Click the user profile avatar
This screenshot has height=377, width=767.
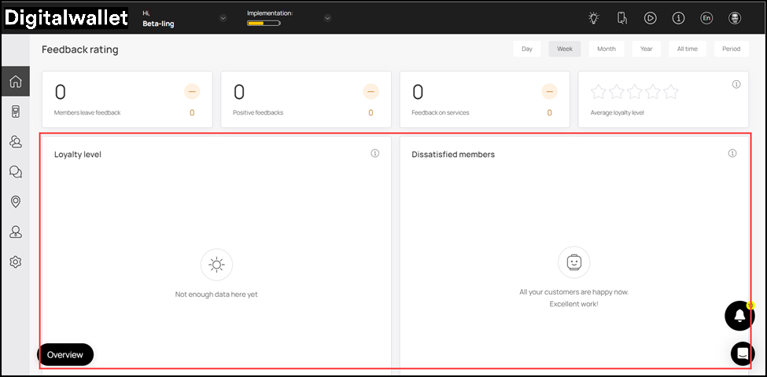click(x=734, y=18)
